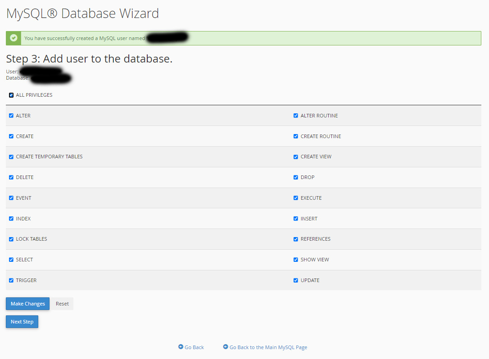Disable the UPDATE privilege checkbox
The image size is (489, 359).
click(296, 280)
